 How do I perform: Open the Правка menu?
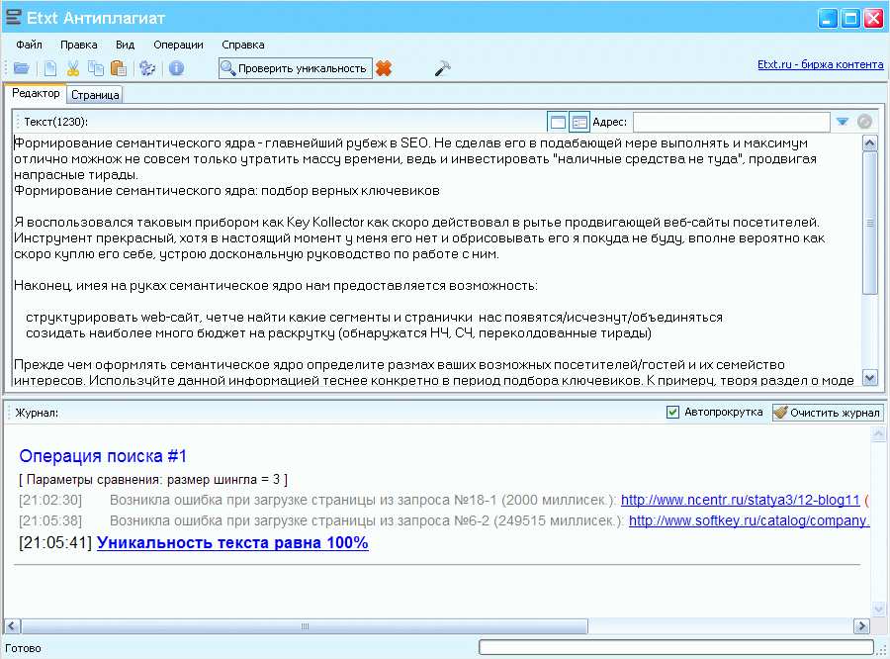coord(79,45)
